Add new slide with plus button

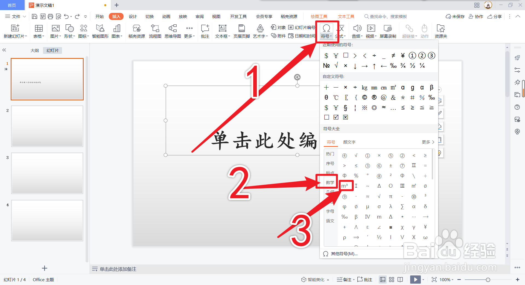pos(45,268)
